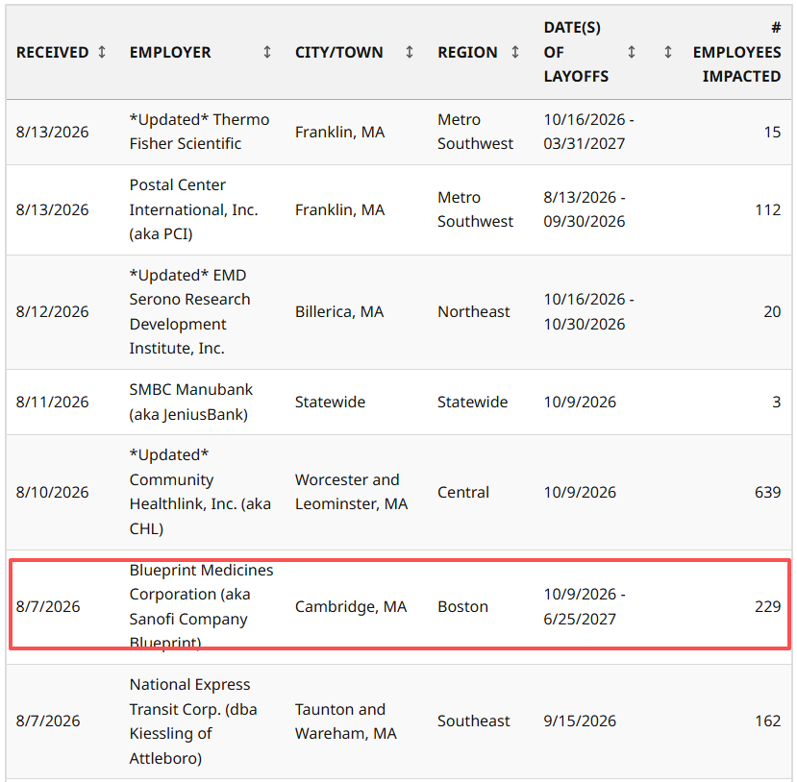Sort by Date(s) of Layoffs arrow

(x=632, y=52)
